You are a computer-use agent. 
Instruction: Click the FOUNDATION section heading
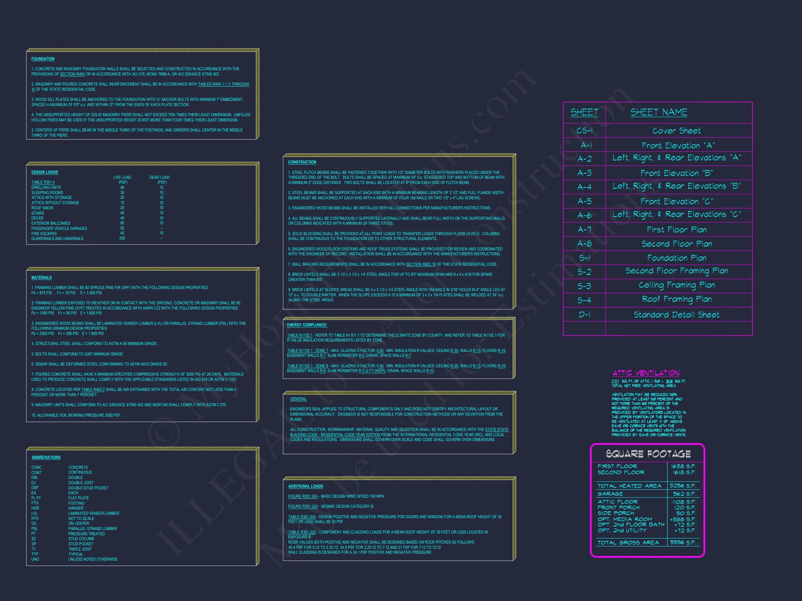43,59
